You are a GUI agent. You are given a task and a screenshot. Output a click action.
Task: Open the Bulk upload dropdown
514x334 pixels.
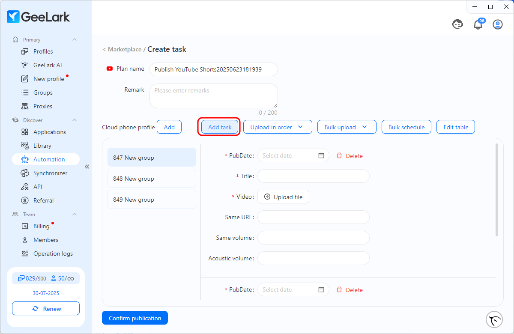click(x=347, y=127)
